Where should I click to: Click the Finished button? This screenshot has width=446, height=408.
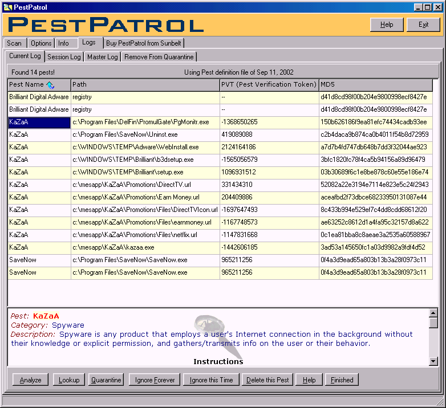(x=342, y=380)
